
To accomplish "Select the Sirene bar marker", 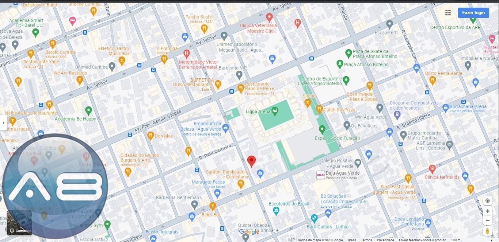I will pyautogui.click(x=308, y=103).
